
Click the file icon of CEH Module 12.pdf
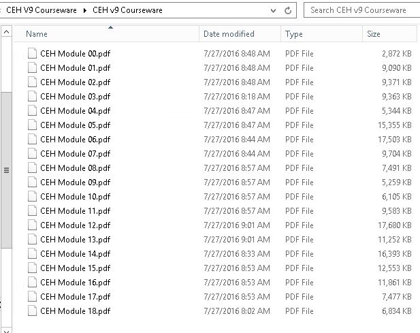coord(32,225)
